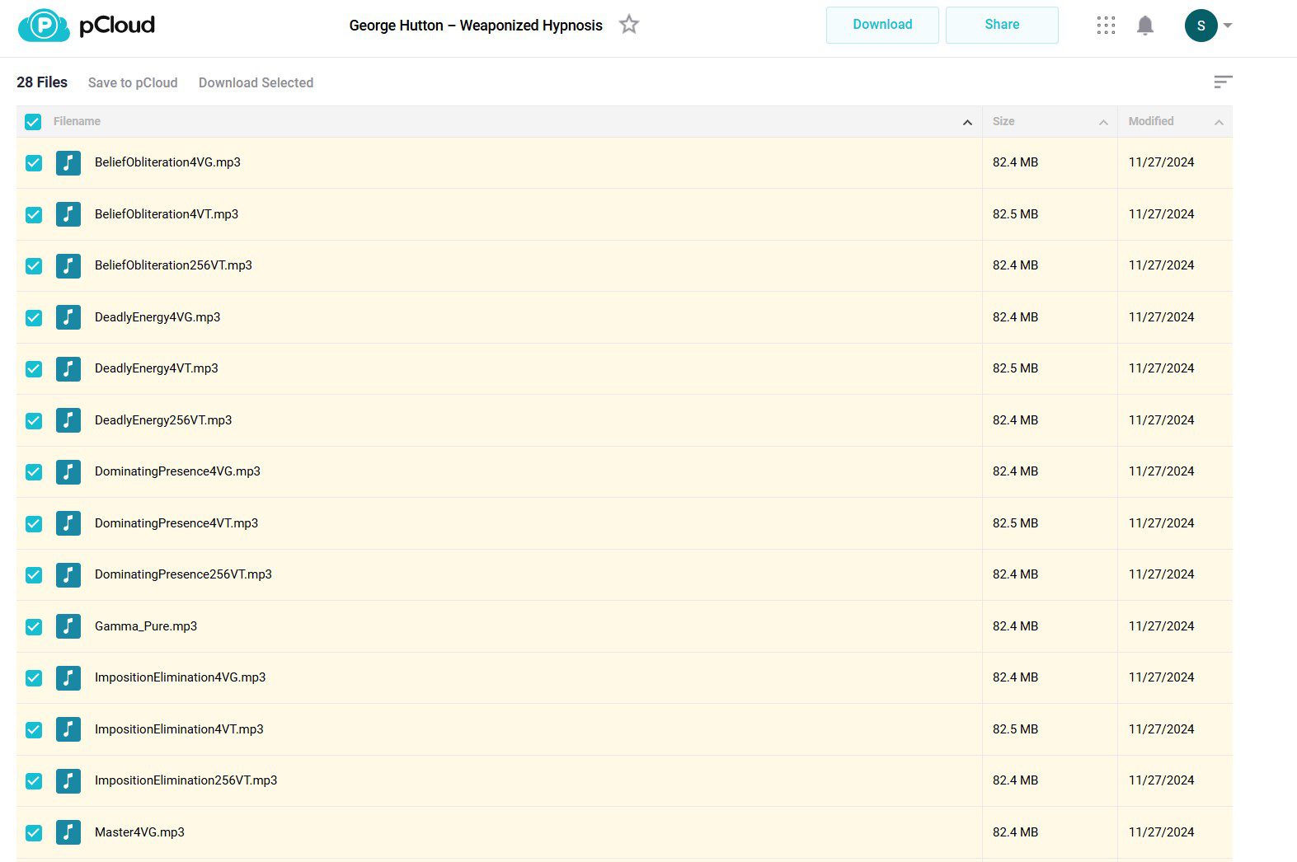Click music icon for DeadlyEnergy4VG.mp3

click(x=68, y=317)
